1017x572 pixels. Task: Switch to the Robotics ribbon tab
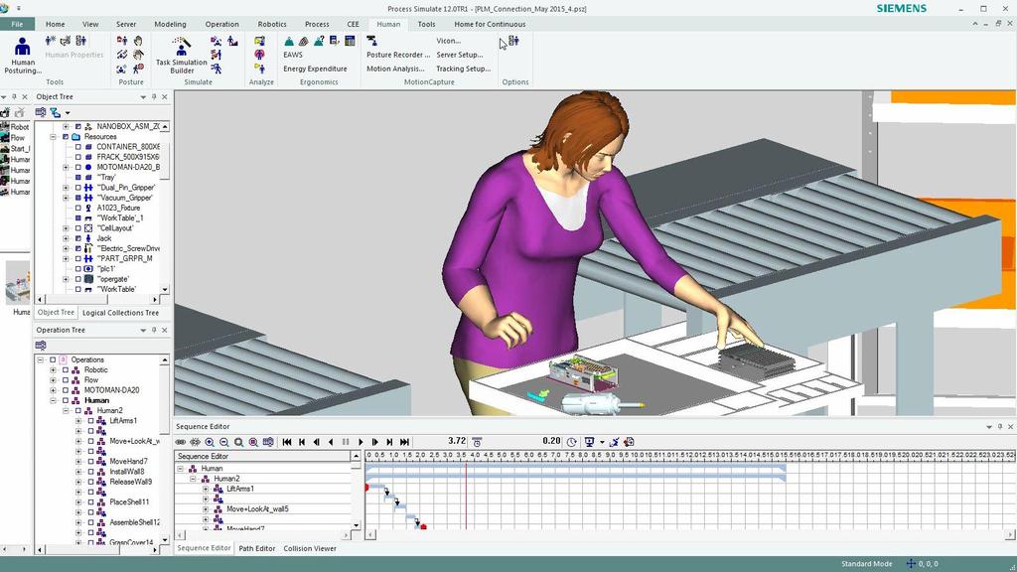(272, 24)
